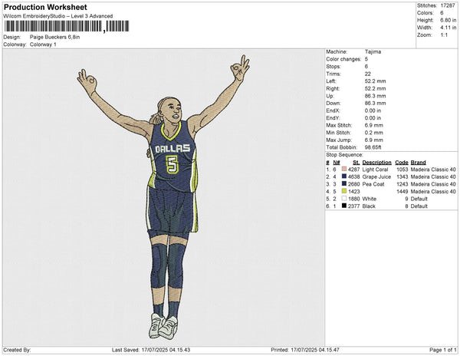The width and height of the screenshot is (460, 356).
Task: Click the 'Code' column header
Action: click(x=402, y=163)
